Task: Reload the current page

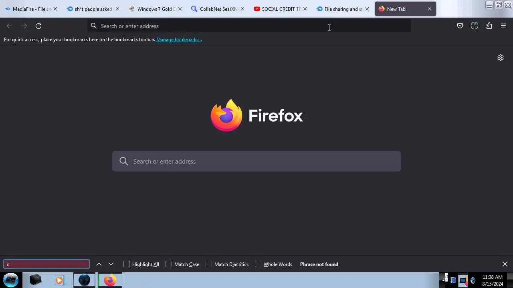Action: pos(38,26)
